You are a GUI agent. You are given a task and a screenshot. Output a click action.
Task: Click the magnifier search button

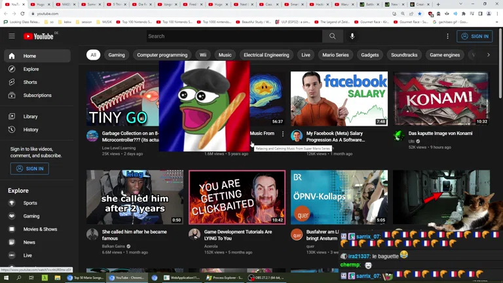pyautogui.click(x=332, y=37)
